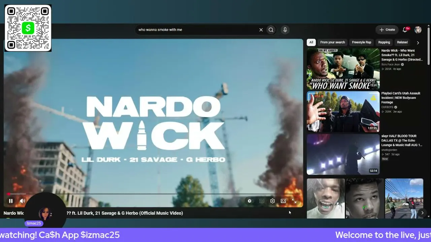Viewport: 431px width, 242px height.
Task: Click the '359K 3w ago' view count text
Action: pyautogui.click(x=391, y=112)
